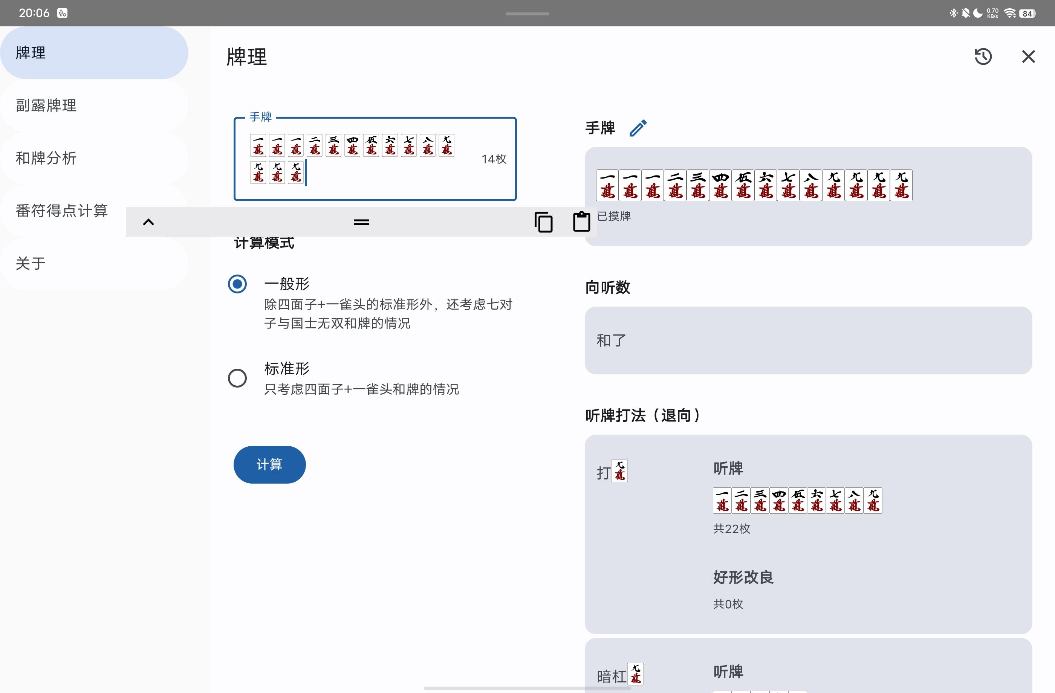This screenshot has height=693, width=1055.
Task: Tap the moon do-not-disturb status icon
Action: click(x=977, y=13)
